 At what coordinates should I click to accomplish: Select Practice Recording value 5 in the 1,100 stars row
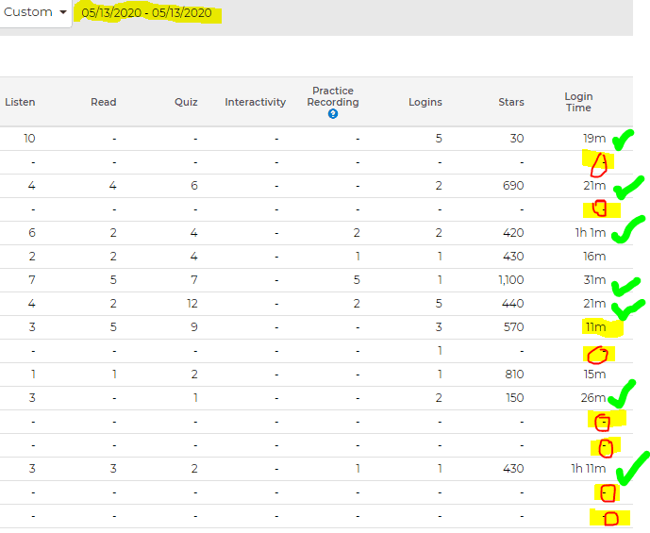click(357, 280)
